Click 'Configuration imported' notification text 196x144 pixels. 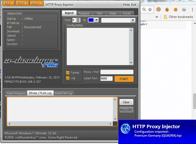coord(152,132)
